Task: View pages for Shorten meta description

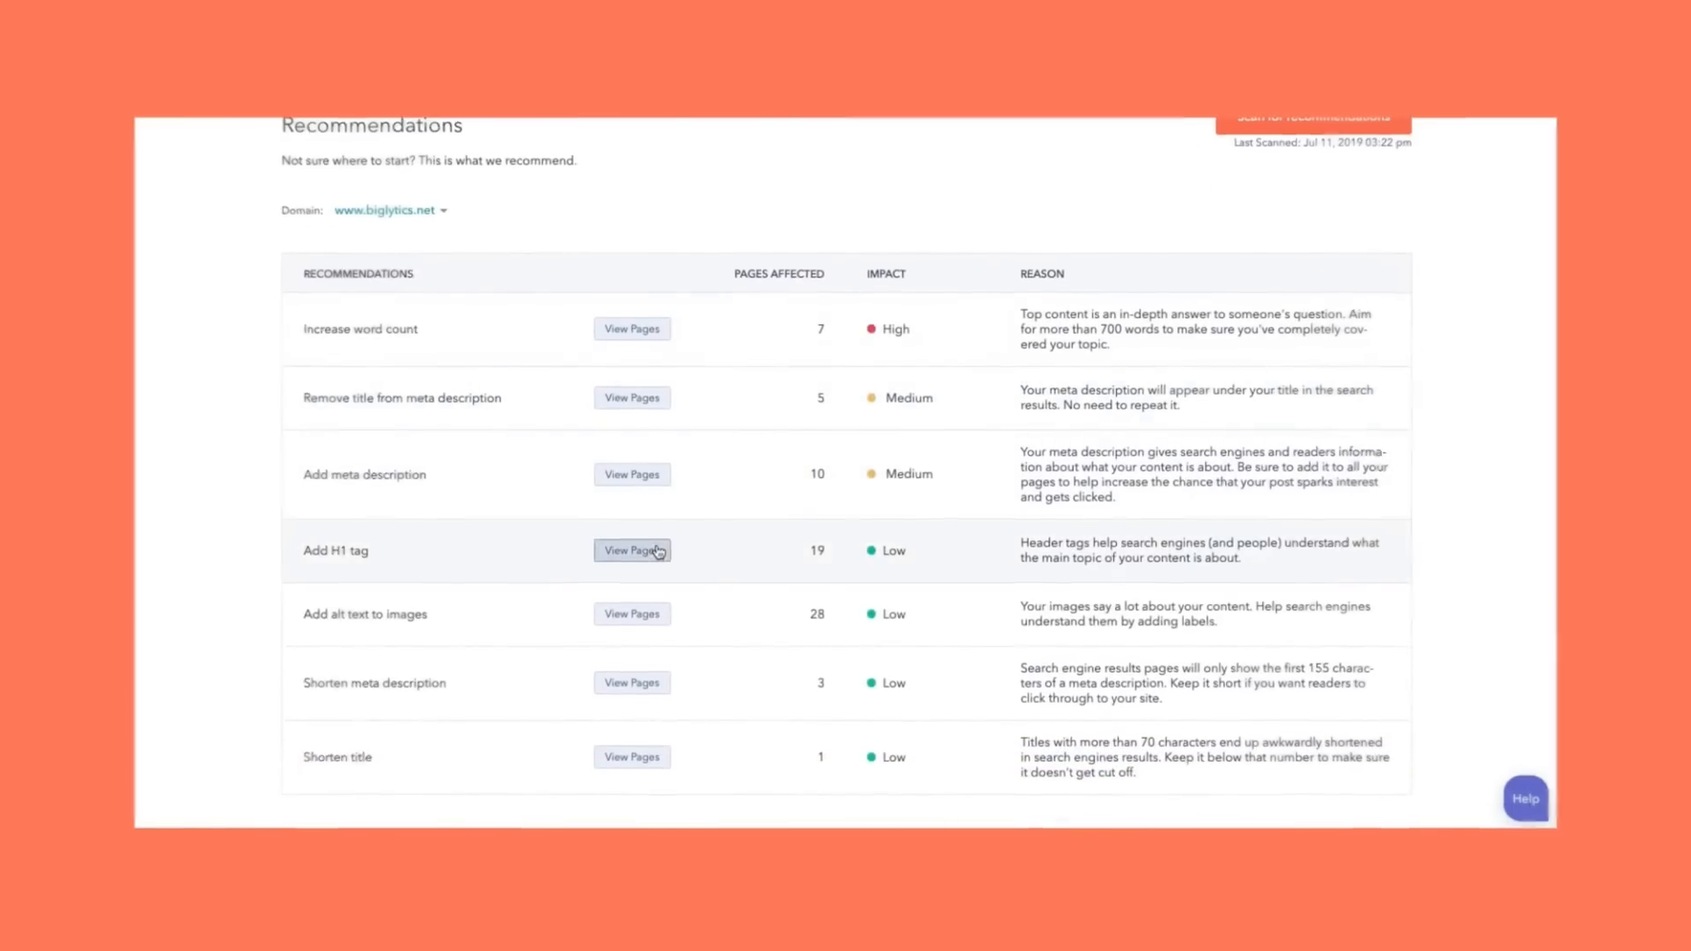Action: click(x=631, y=683)
